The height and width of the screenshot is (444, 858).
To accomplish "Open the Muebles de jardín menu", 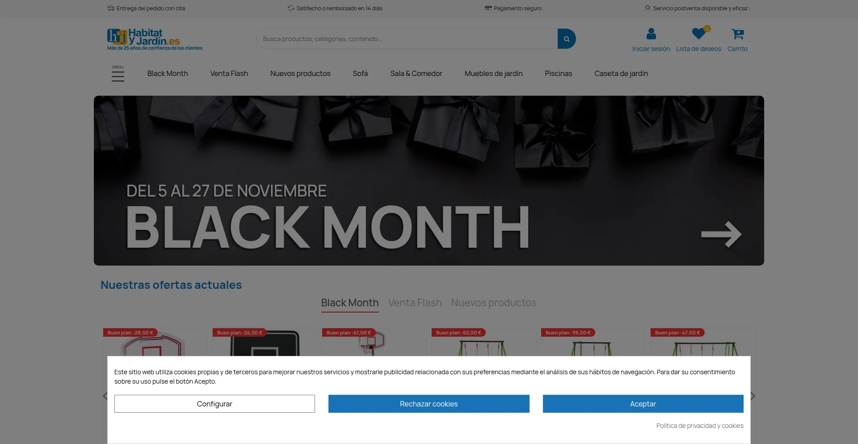I will (x=493, y=73).
